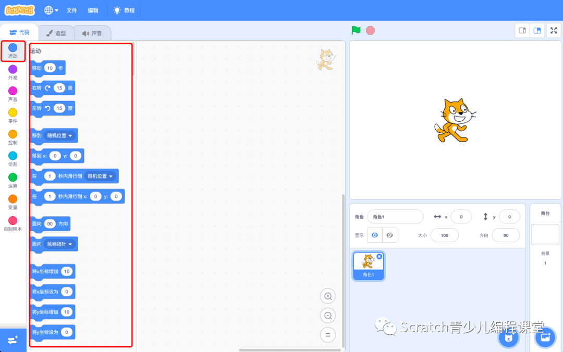This screenshot has height=352, width=563.
Task: Click the Scratch logo
Action: (20, 10)
